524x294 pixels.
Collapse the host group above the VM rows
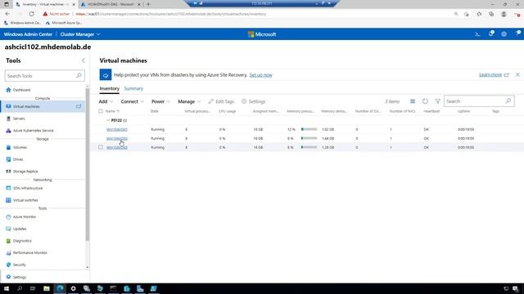coord(108,120)
